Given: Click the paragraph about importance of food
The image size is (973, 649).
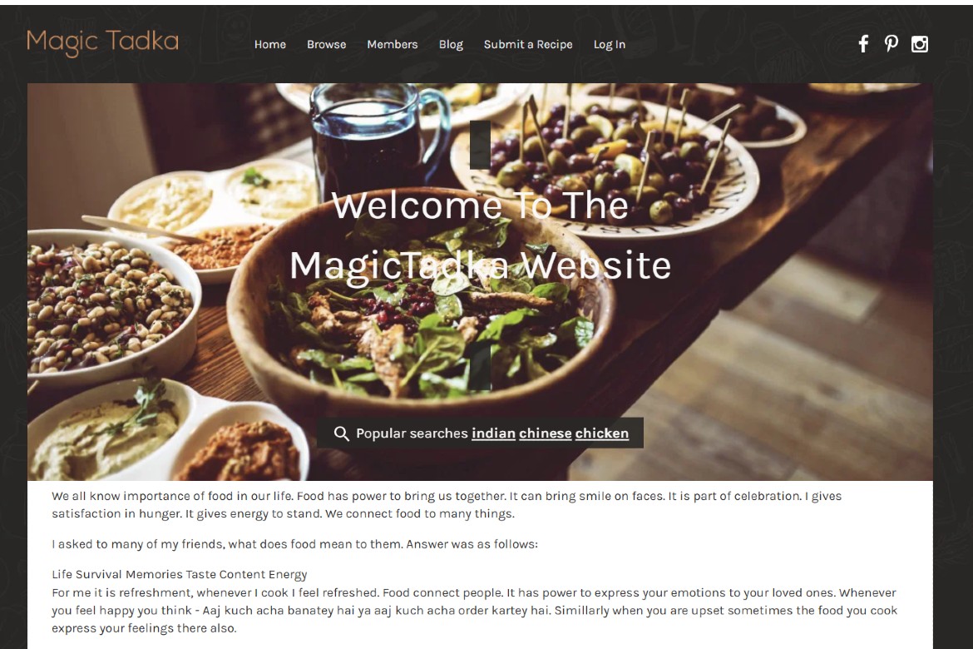Looking at the screenshot, I should coord(447,504).
